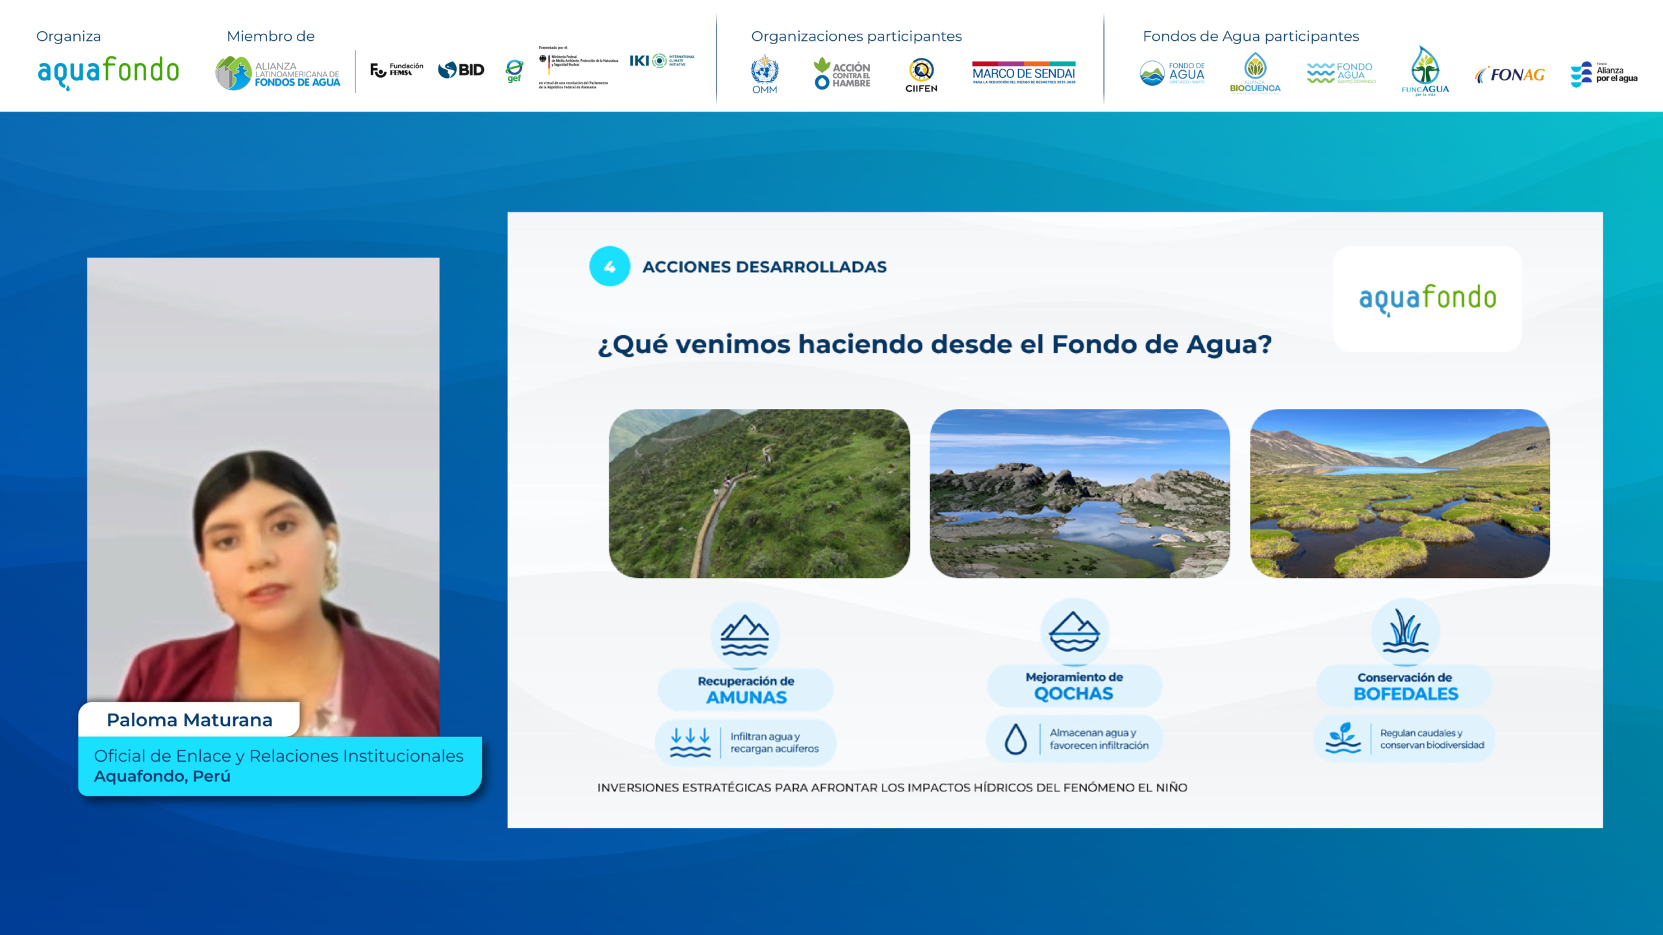Click the OMM organization logo
Image resolution: width=1663 pixels, height=935 pixels.
765,74
